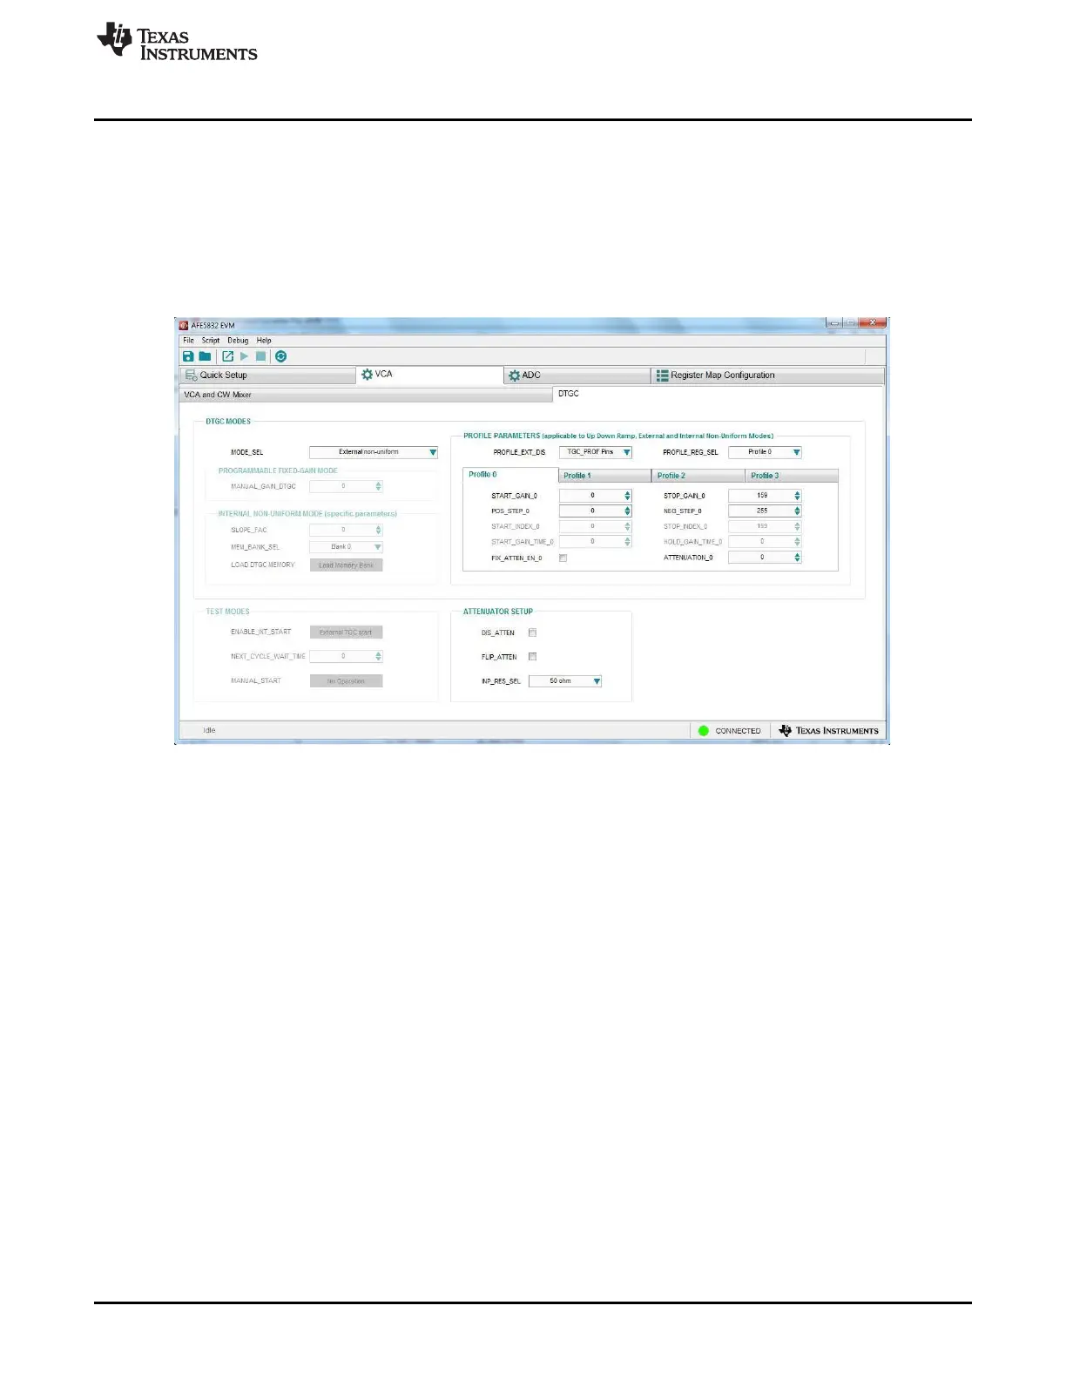The image size is (1066, 1380).
Task: Switch to the ADC tab
Action: tap(577, 375)
